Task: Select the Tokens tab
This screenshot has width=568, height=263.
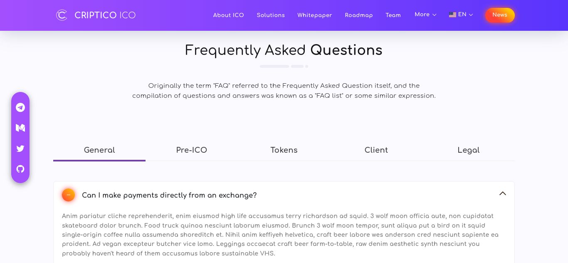Action: point(284,150)
